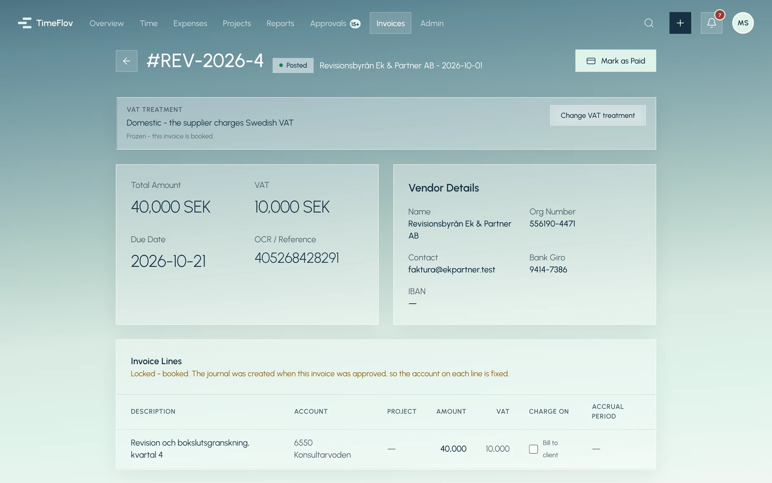Click total amount 40,000 SEK

click(x=171, y=207)
